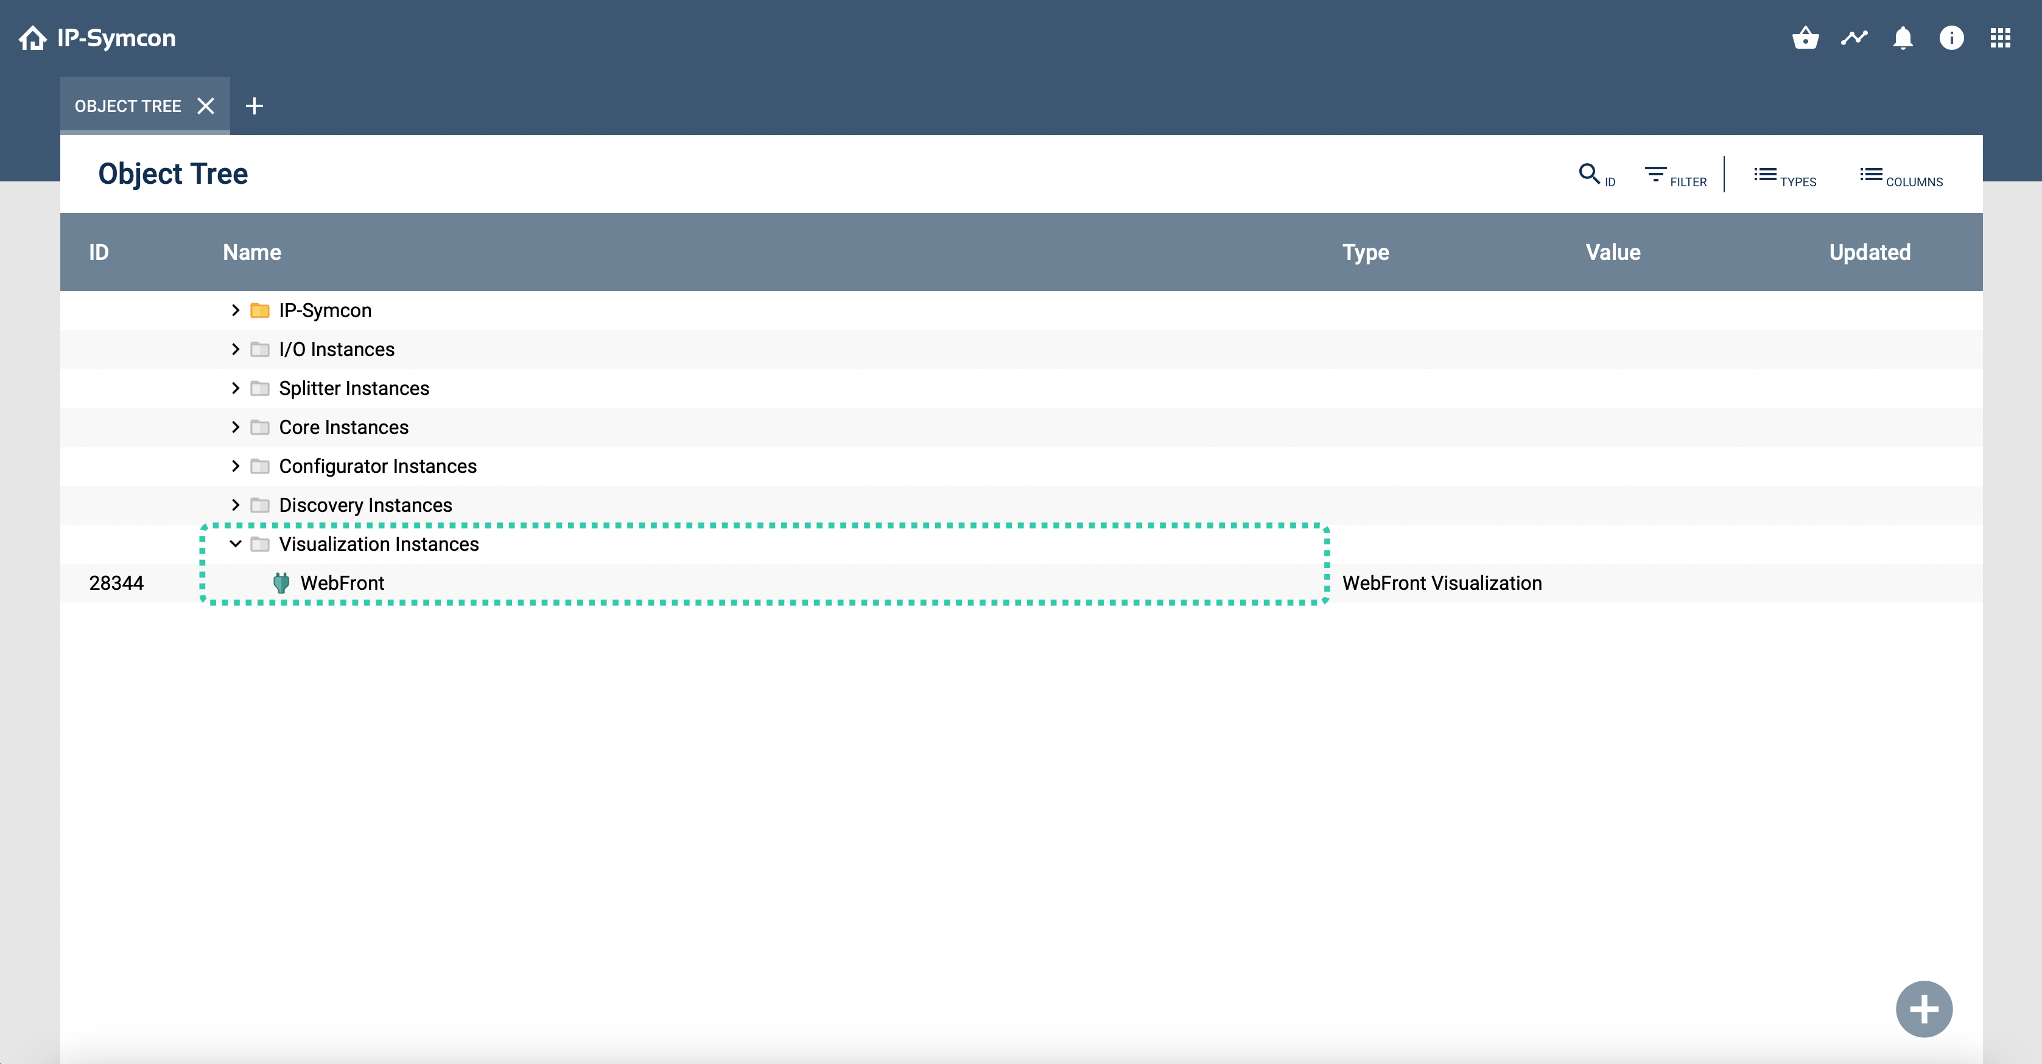Expand the Core Instances folder
The height and width of the screenshot is (1064, 2042).
[236, 427]
